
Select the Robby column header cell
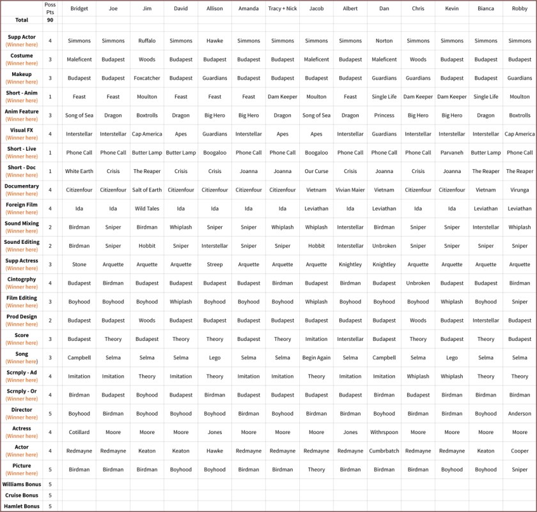pos(519,8)
